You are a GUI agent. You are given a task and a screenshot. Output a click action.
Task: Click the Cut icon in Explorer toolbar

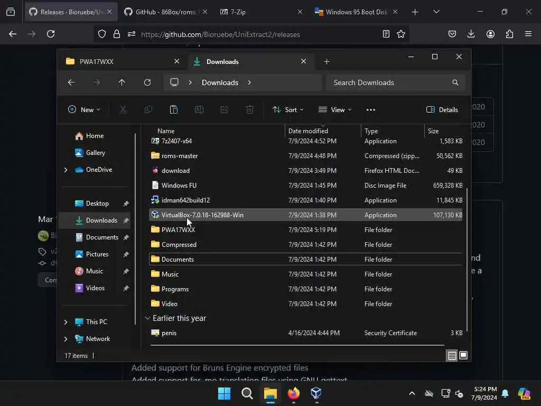(x=123, y=110)
